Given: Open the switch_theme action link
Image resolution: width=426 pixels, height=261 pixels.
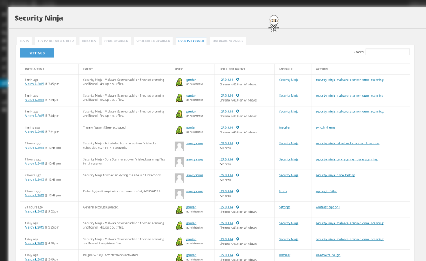Looking at the screenshot, I should [x=326, y=127].
